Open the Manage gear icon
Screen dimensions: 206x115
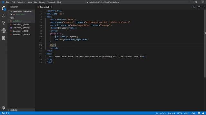click(4, 108)
